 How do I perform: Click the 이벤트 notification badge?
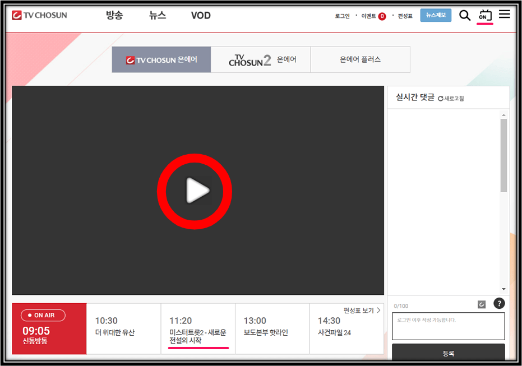coord(381,16)
